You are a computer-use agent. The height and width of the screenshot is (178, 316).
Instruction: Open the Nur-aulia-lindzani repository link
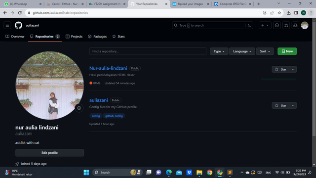point(108,68)
